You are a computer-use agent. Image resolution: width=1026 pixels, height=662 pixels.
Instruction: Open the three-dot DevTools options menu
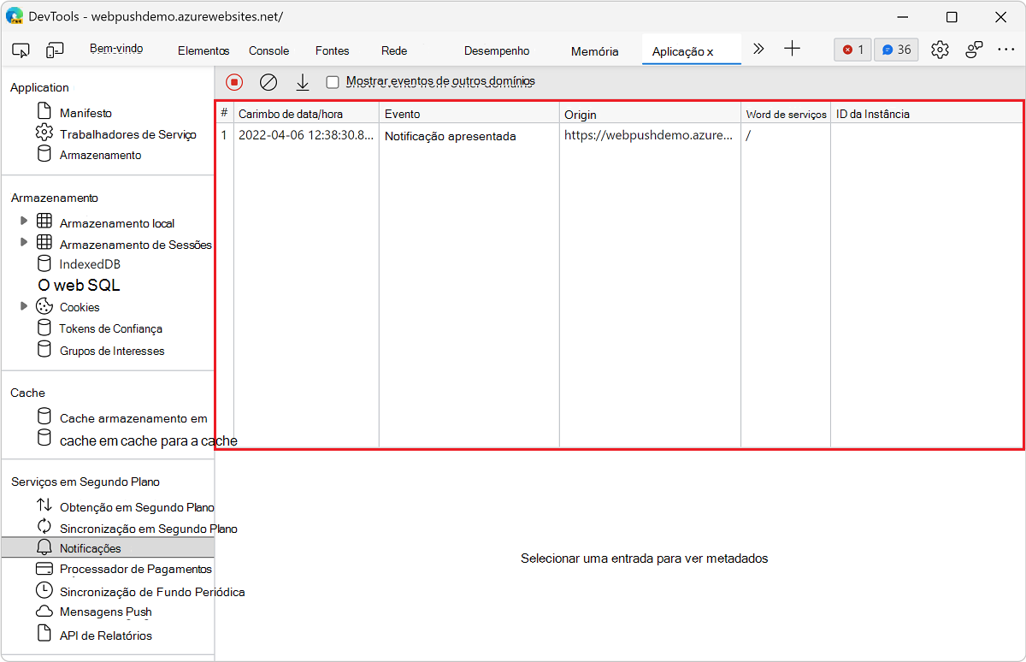tap(1006, 49)
